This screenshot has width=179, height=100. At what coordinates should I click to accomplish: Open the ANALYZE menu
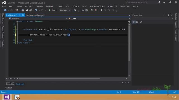[x=112, y=6]
